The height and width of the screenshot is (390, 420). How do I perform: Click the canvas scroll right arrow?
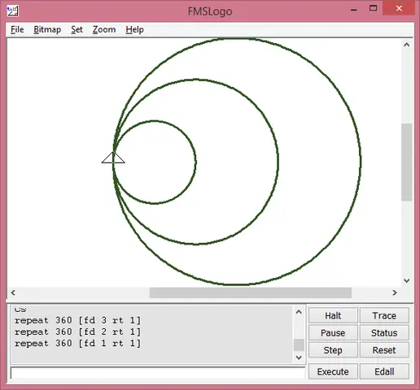coord(395,292)
